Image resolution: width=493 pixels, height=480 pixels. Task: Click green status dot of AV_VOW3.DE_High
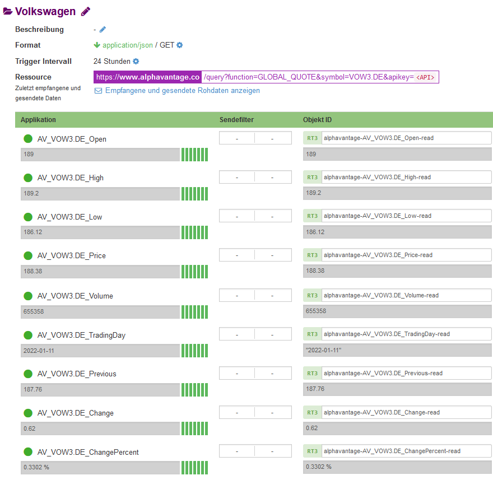[x=28, y=178]
